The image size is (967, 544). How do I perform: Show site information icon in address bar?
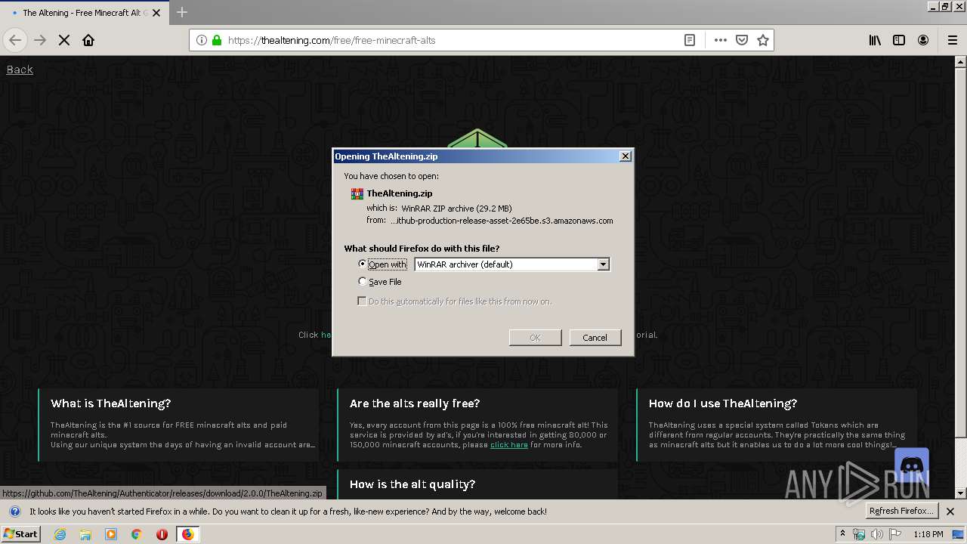202,40
